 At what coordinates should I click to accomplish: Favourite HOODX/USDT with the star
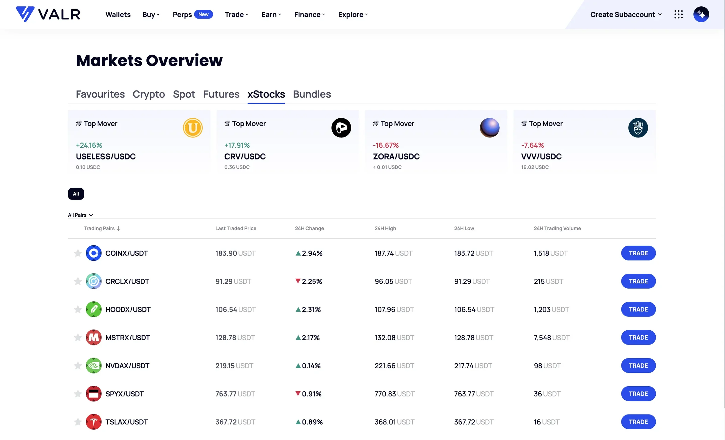78,309
